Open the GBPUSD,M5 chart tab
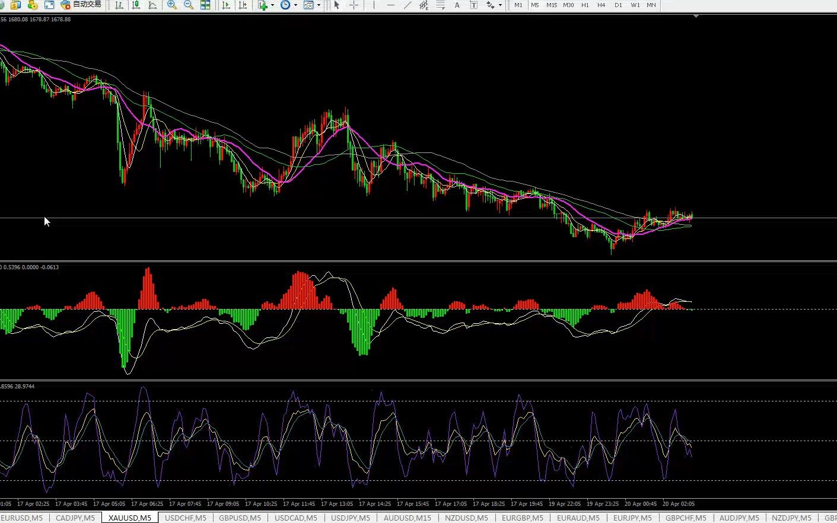 [x=240, y=518]
